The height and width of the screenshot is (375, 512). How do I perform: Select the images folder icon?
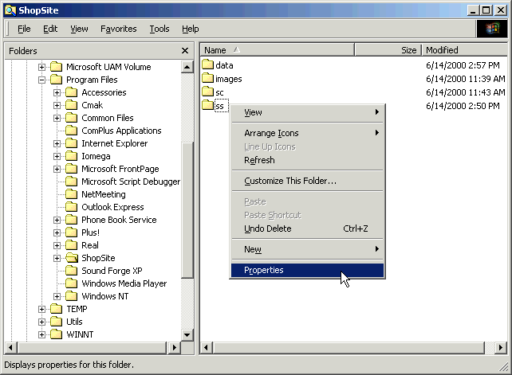click(x=207, y=79)
